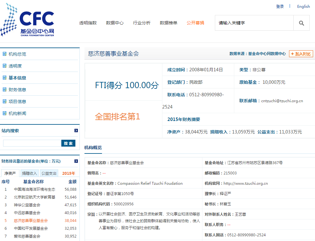Screen dimensions: 315x241
Task: Click the list icon beside 财务信息
Action: (4, 89)
